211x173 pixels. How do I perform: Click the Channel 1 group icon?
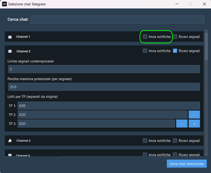coord(10,37)
